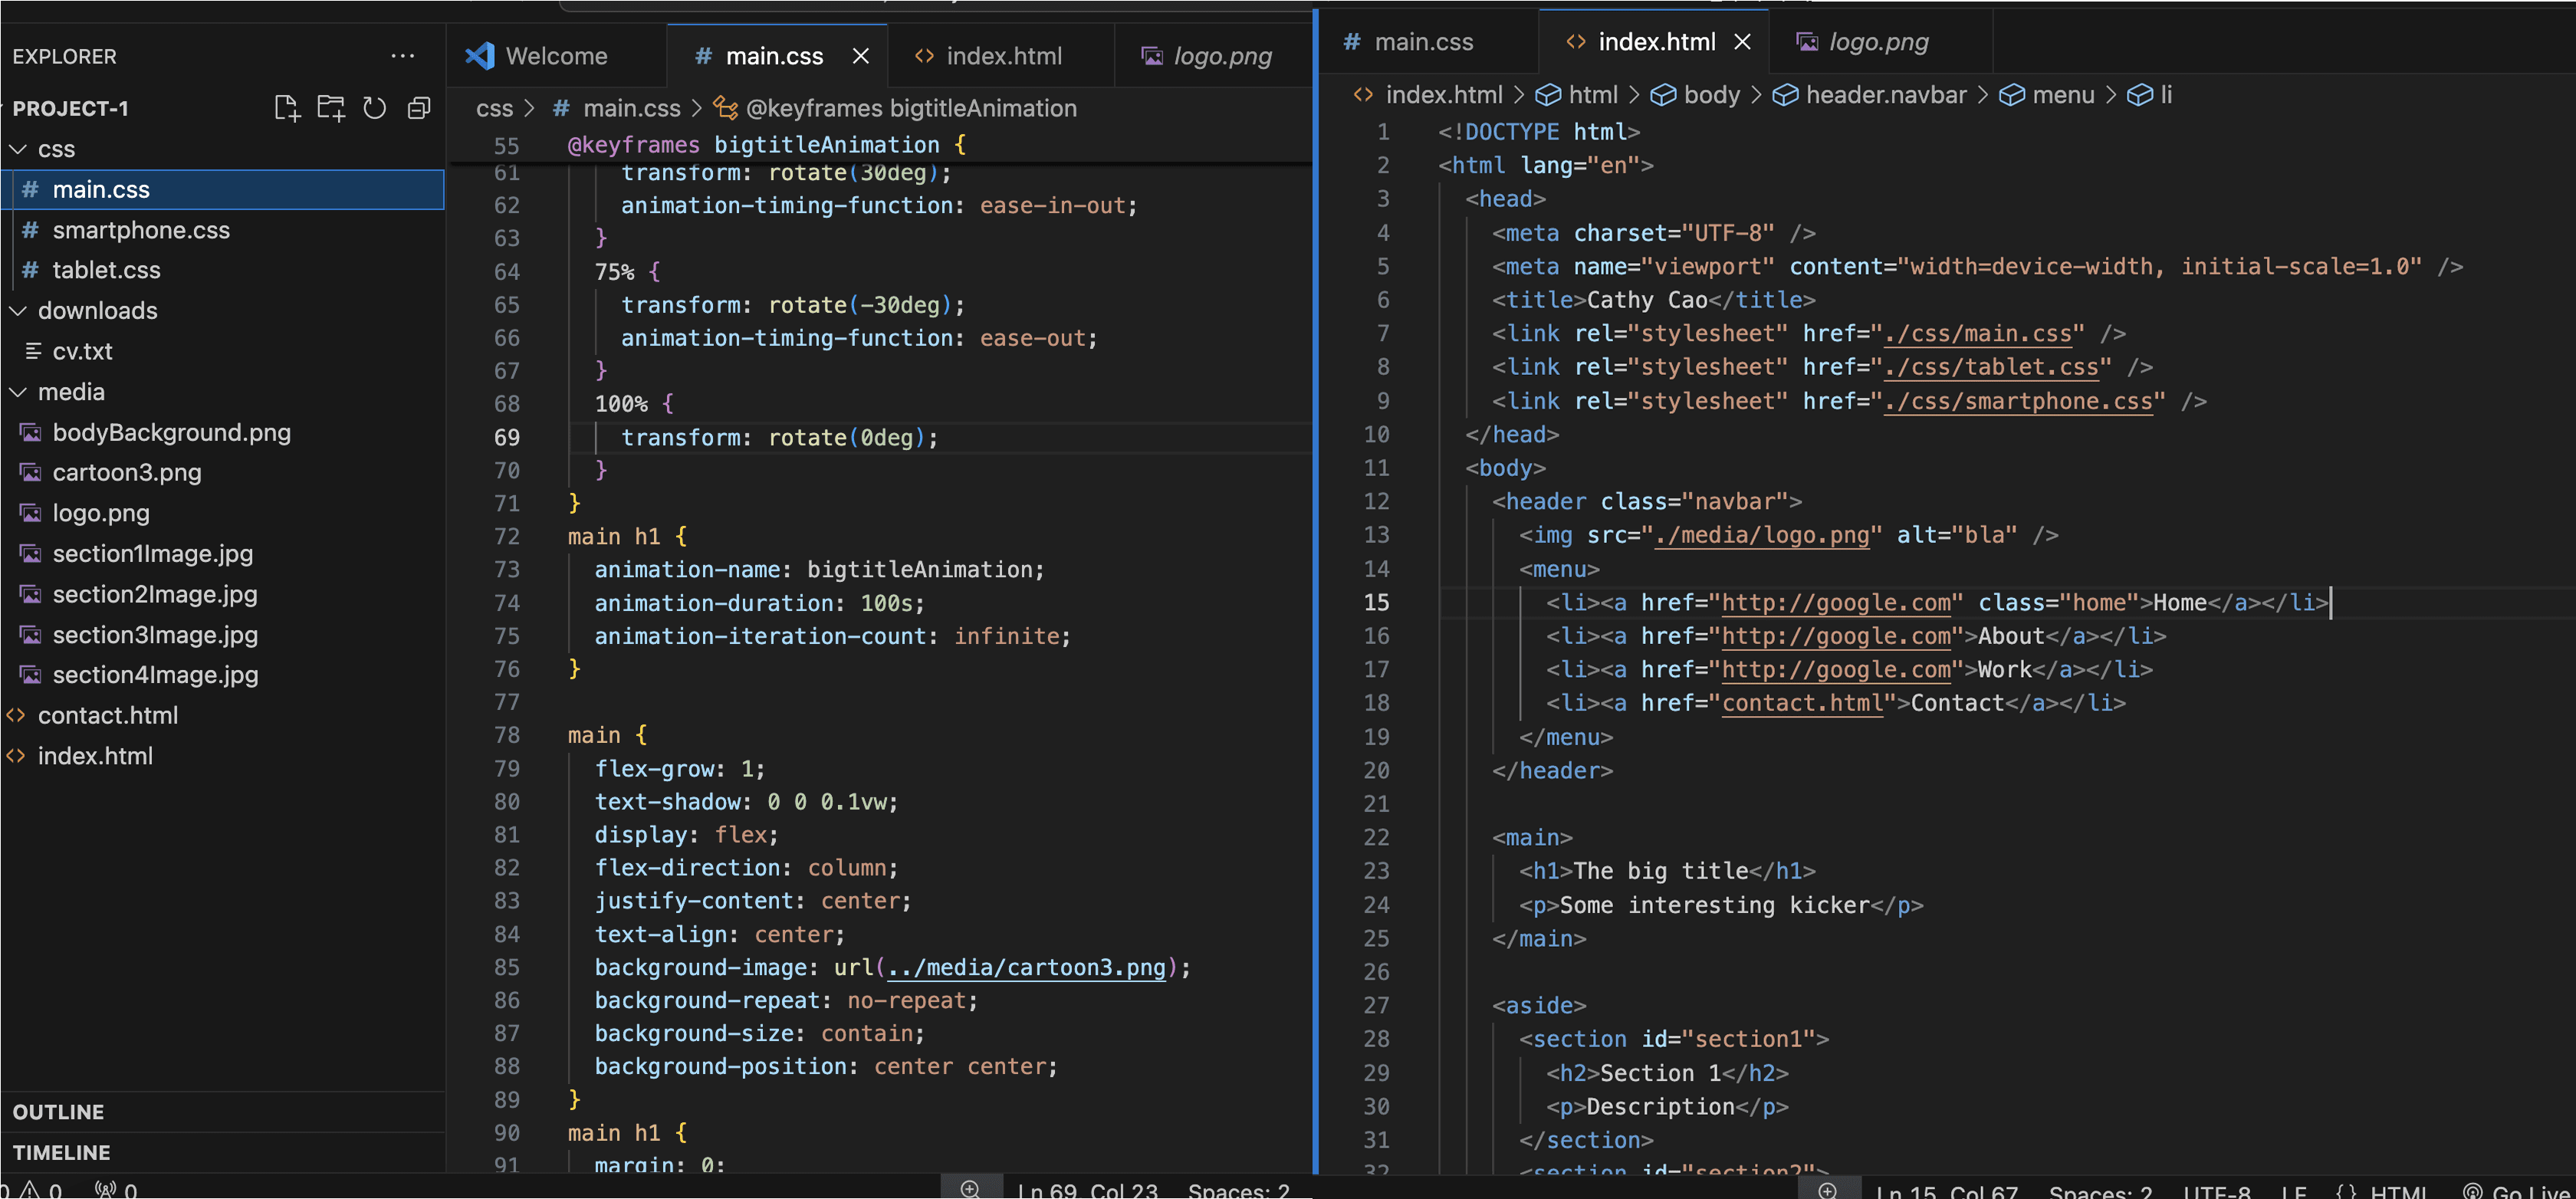Screen dimensions: 2576x1199
Task: Click Ln 15, Col 67 status entry
Action: pyautogui.click(x=1946, y=1191)
